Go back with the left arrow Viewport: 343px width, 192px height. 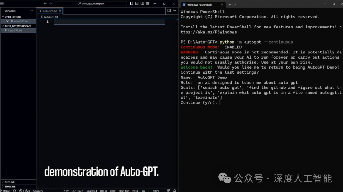click(45, 3)
